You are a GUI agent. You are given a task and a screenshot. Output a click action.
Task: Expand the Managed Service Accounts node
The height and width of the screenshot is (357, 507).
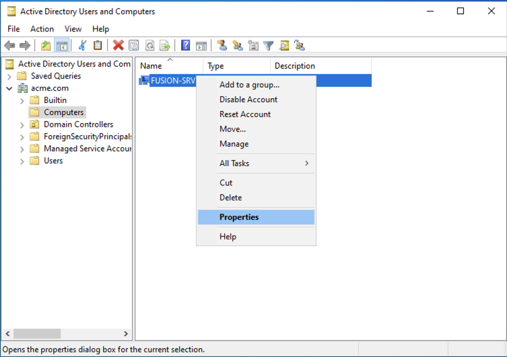[x=22, y=149]
